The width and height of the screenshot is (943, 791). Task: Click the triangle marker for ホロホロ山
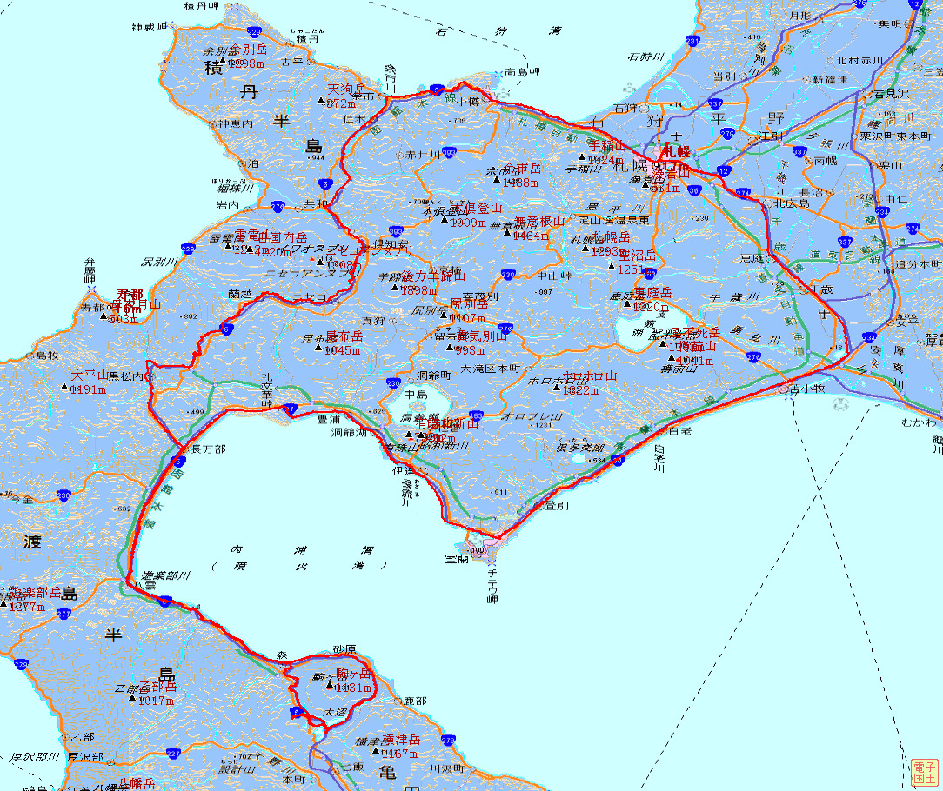pos(556,387)
